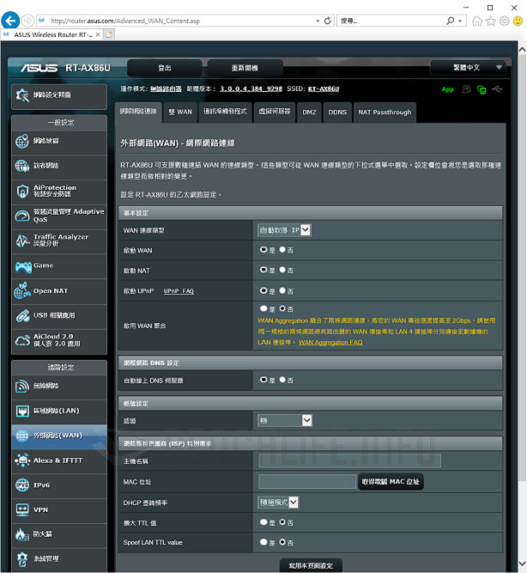
Task: Open Firewall flame icon
Action: [22, 534]
